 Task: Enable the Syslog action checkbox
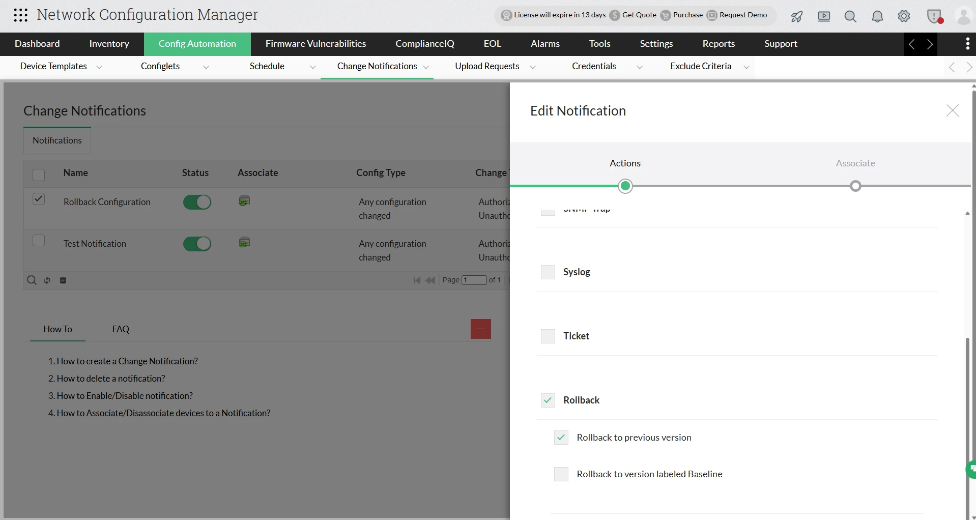[548, 272]
